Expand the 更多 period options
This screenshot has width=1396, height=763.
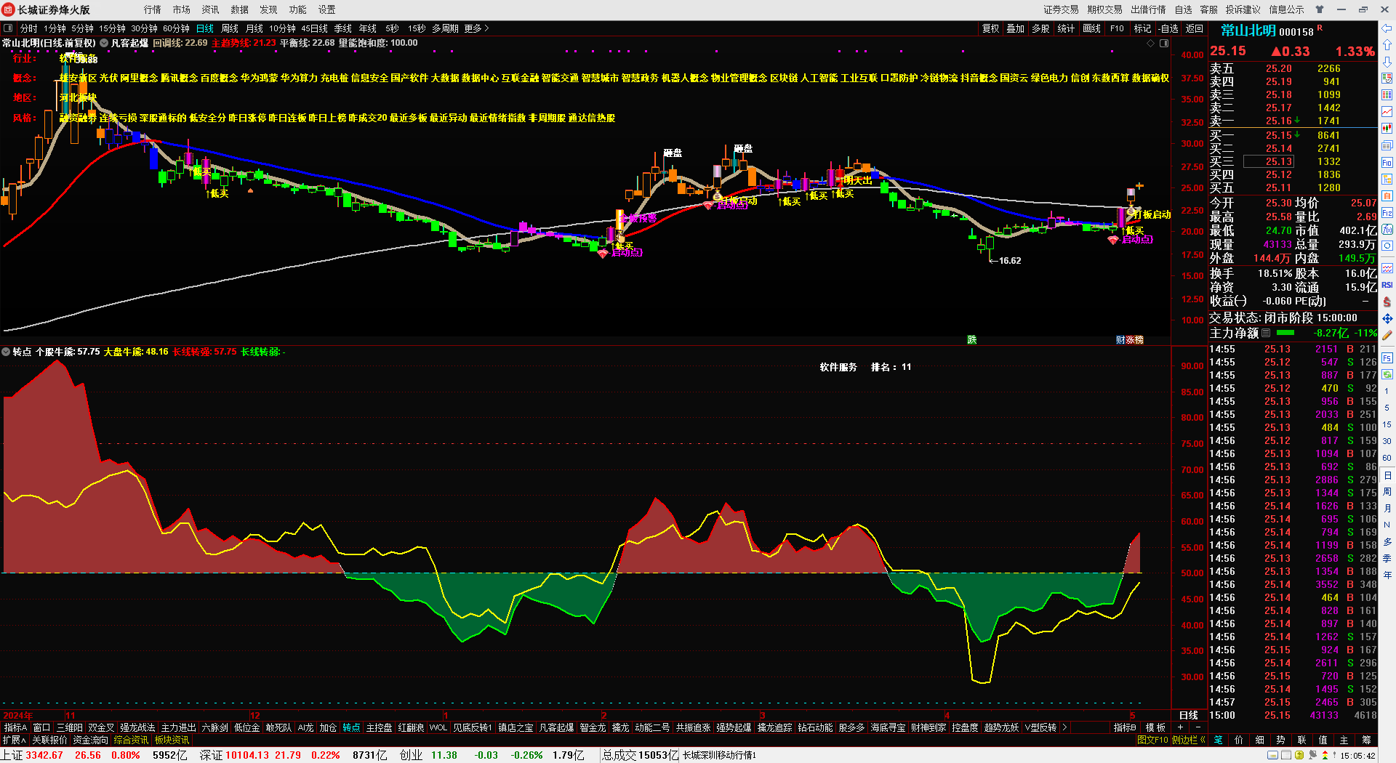476,28
